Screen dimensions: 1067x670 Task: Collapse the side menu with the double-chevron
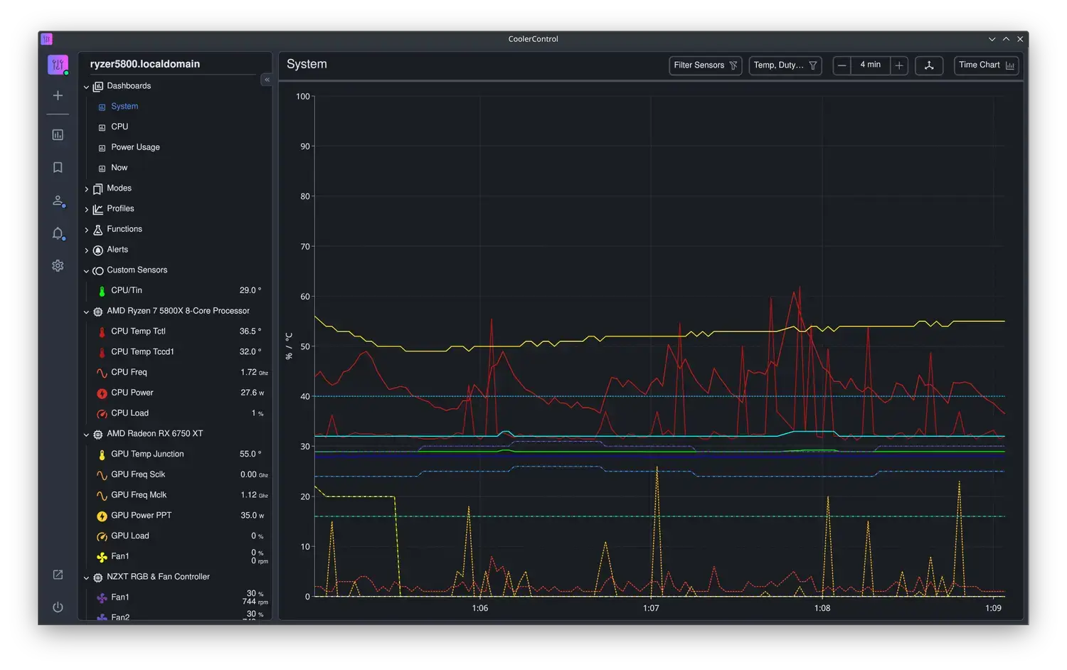point(267,80)
